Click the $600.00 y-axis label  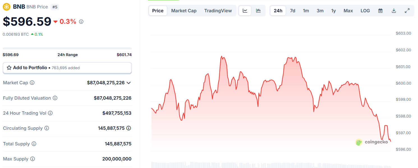(403, 83)
